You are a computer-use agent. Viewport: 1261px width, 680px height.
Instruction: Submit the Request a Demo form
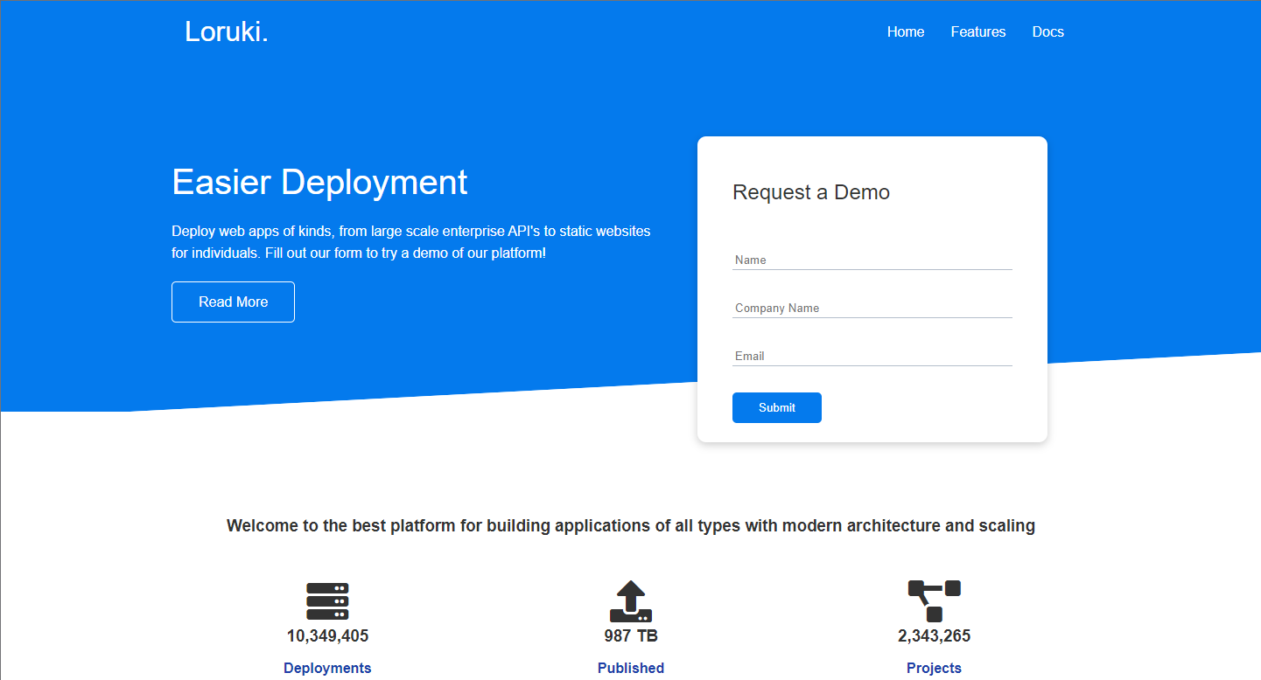[x=776, y=407]
